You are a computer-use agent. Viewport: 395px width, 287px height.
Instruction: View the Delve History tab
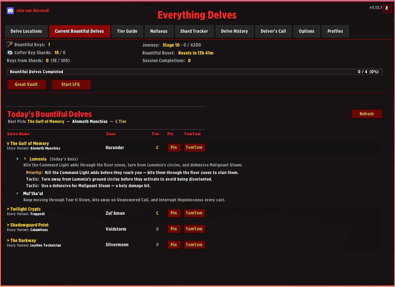[x=235, y=31]
